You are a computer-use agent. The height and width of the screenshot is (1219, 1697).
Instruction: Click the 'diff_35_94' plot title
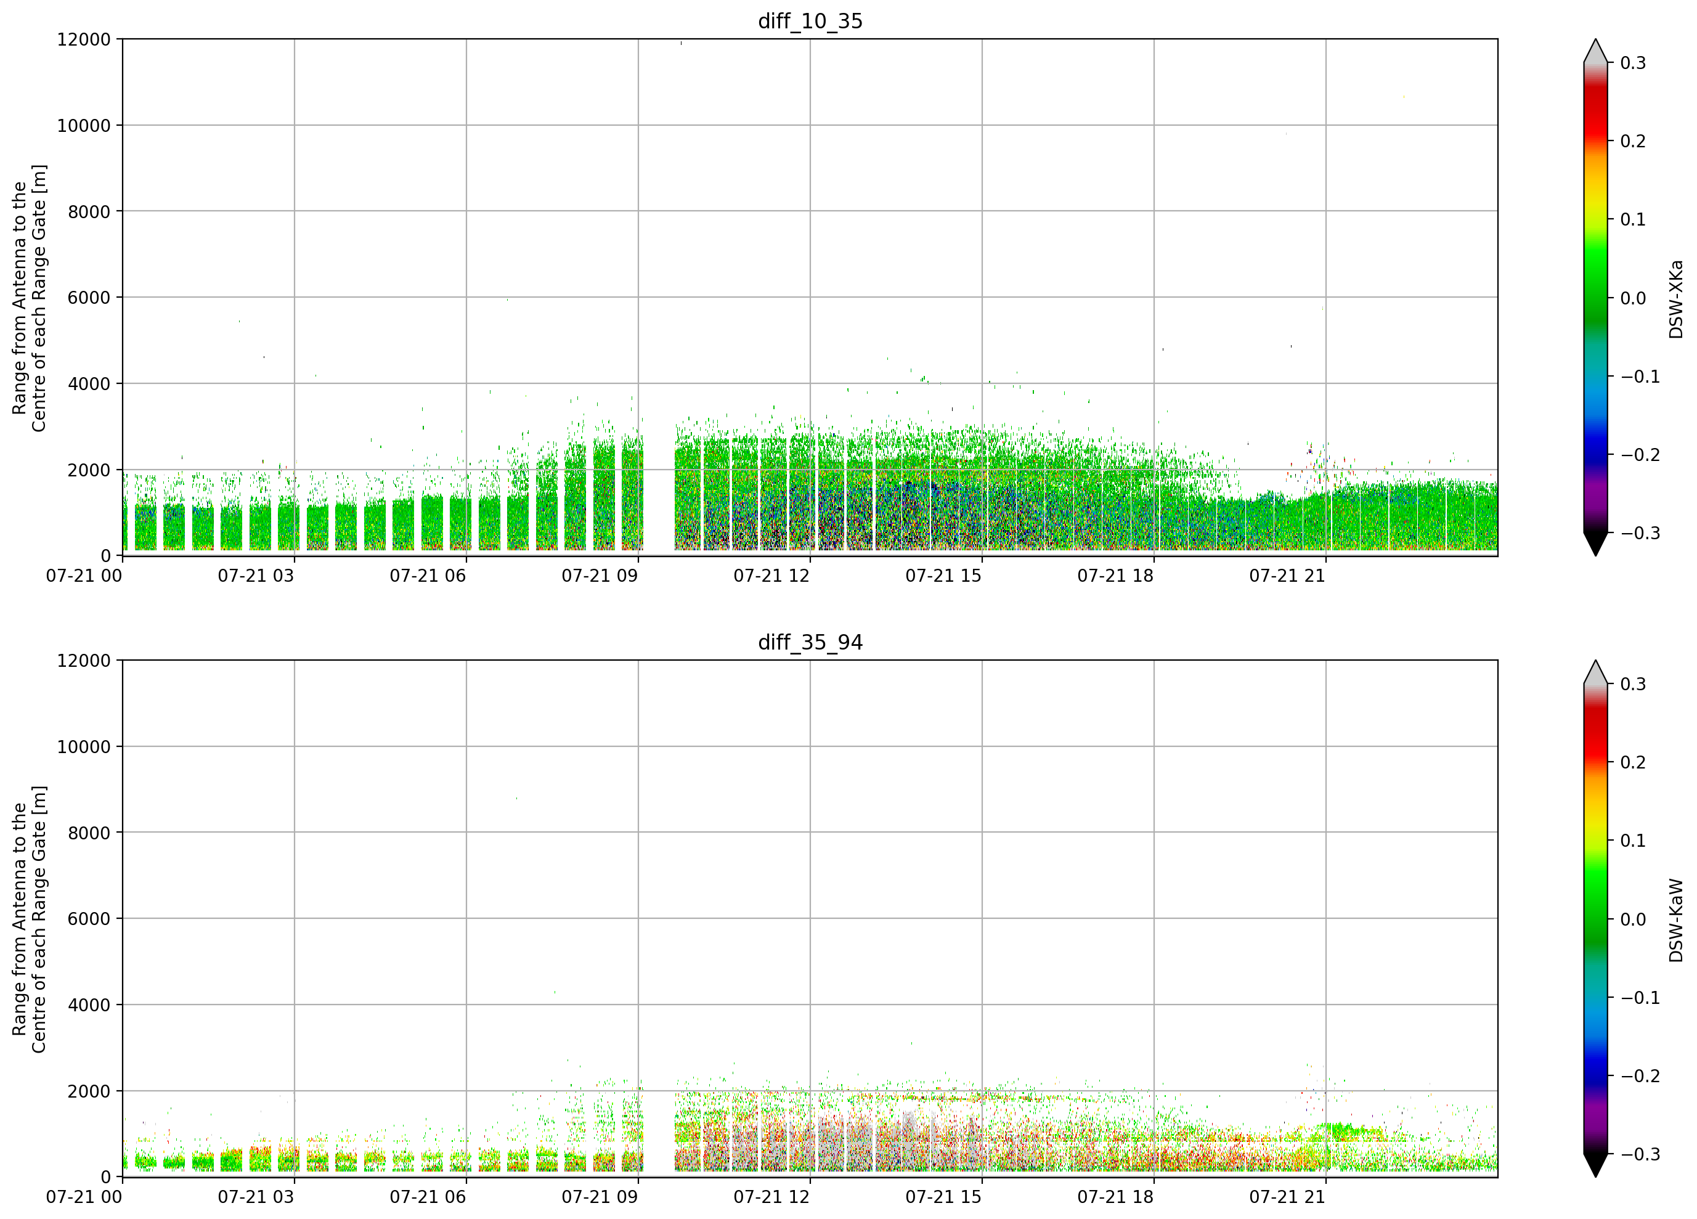(810, 642)
